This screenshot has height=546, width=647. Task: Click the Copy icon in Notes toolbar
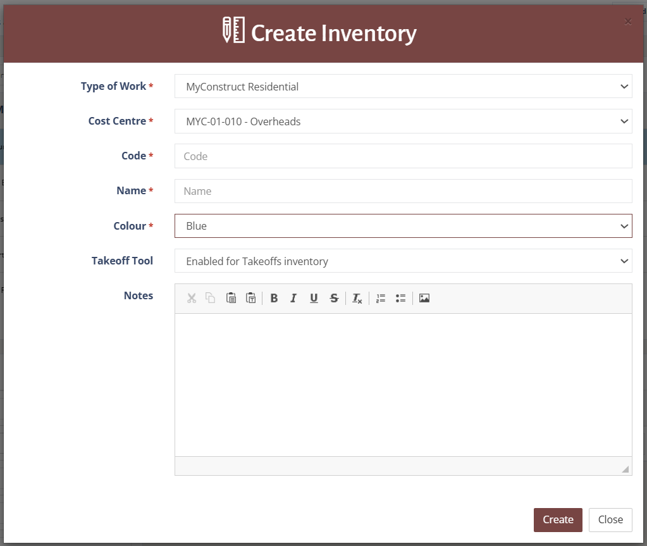[211, 298]
